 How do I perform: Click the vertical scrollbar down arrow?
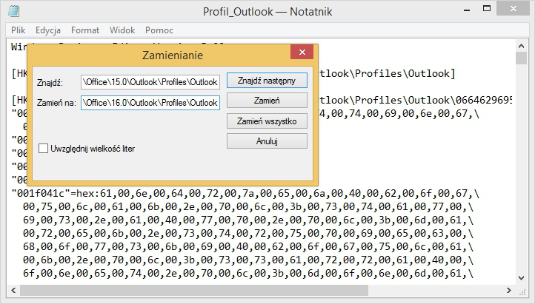[x=521, y=278]
